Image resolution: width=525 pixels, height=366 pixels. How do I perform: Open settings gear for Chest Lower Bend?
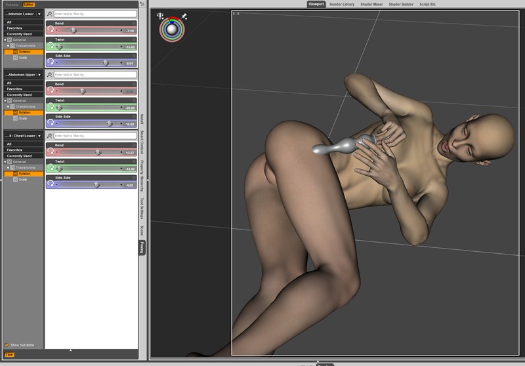[134, 145]
